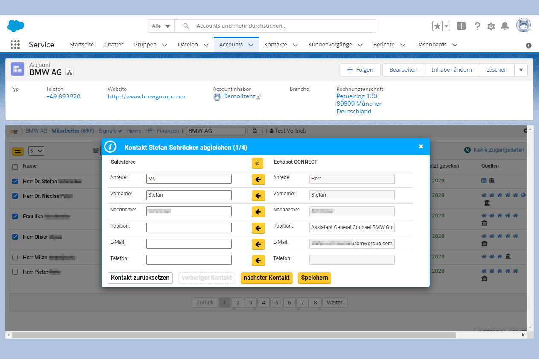
Task: Add page to favorites with the star icon
Action: click(438, 26)
